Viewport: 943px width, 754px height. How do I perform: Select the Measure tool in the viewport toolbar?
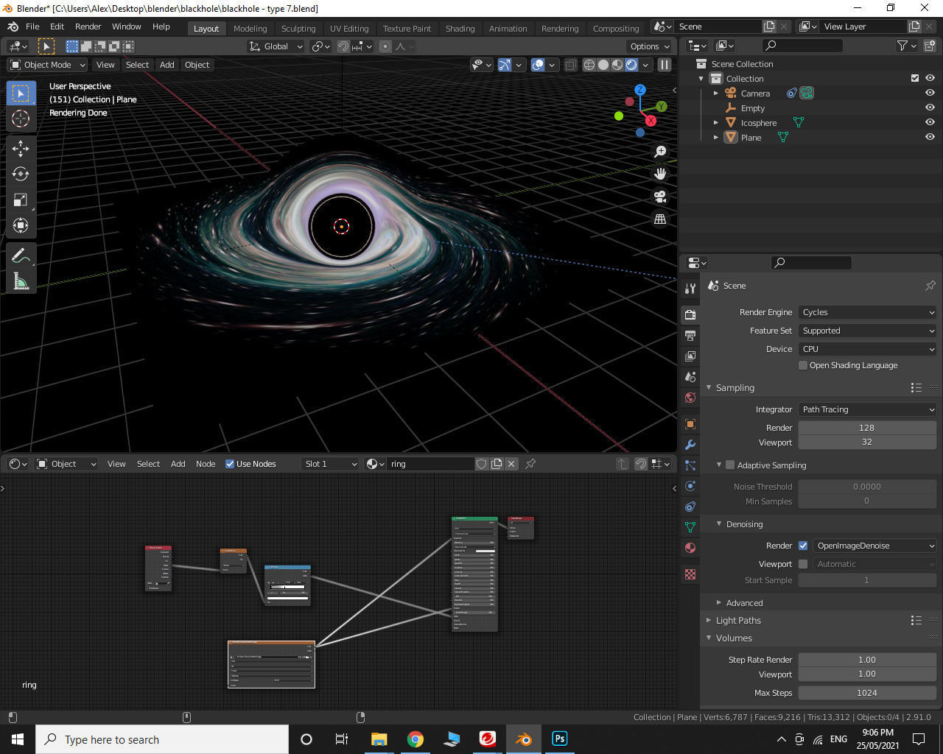tap(21, 281)
